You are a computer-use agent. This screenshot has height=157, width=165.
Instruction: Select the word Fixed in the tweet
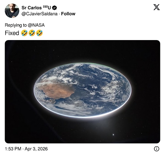coord(12,33)
